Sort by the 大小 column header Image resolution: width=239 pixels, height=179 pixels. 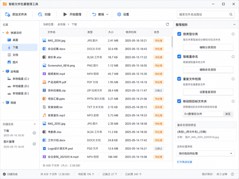pos(111,32)
